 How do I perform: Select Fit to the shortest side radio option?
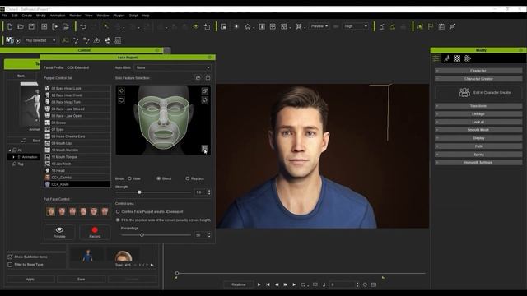(118, 220)
